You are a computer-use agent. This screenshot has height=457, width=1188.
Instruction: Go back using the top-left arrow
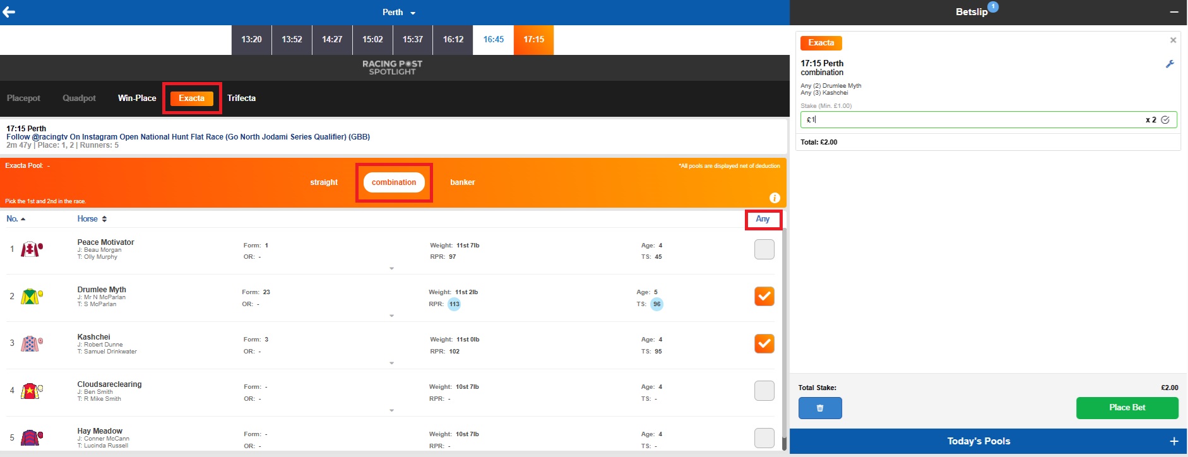click(x=9, y=12)
